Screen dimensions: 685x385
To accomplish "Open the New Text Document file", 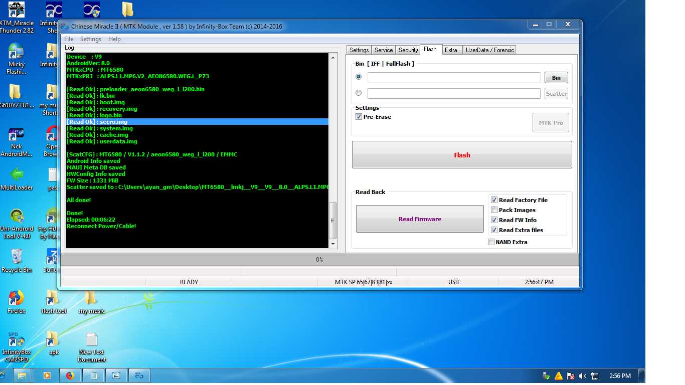I will (92, 347).
